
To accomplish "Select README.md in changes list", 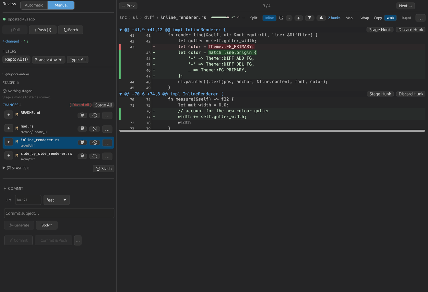I will point(58,115).
